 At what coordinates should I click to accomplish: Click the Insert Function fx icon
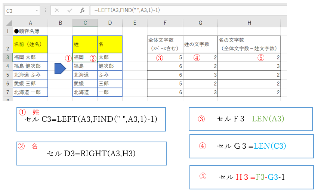coord(82,11)
